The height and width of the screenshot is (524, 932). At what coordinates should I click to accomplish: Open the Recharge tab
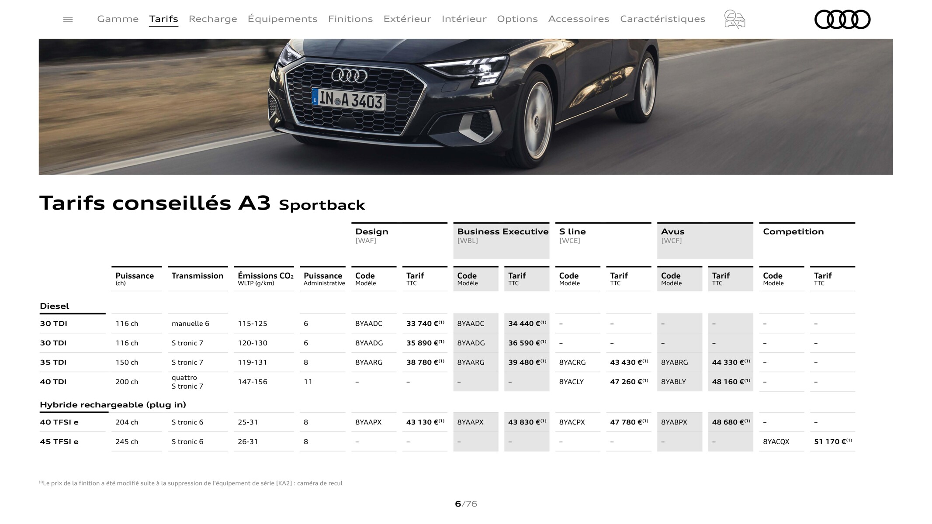[213, 19]
